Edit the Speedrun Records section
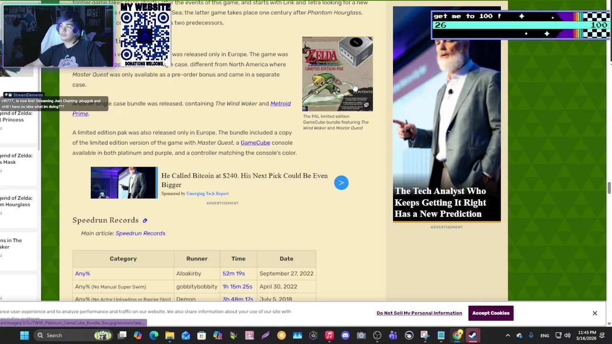The image size is (612, 344). coord(145,220)
